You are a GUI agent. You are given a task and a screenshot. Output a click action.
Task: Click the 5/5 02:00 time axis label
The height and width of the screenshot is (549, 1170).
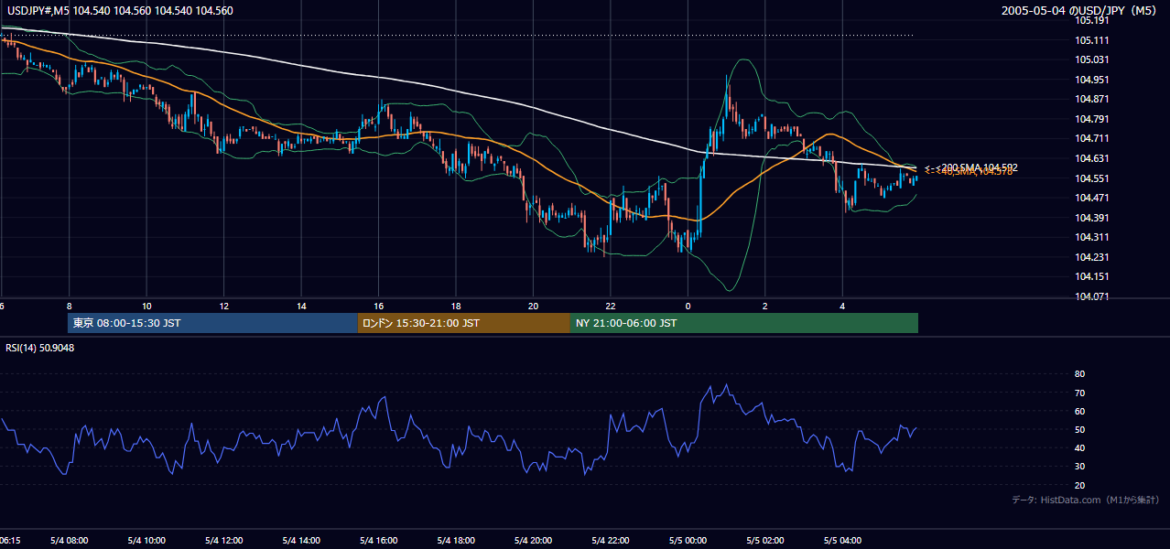(765, 541)
